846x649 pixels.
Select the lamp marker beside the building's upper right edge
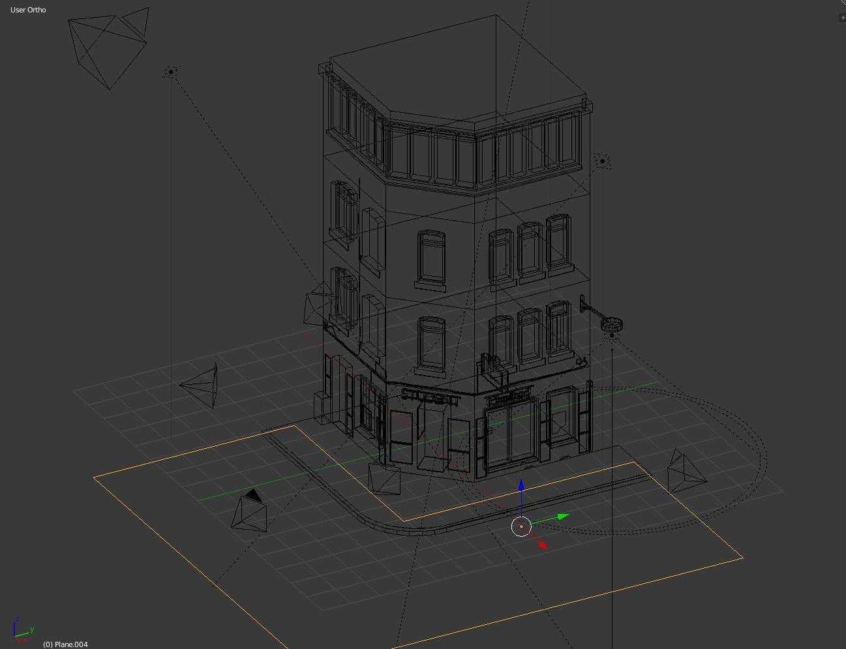coord(602,160)
